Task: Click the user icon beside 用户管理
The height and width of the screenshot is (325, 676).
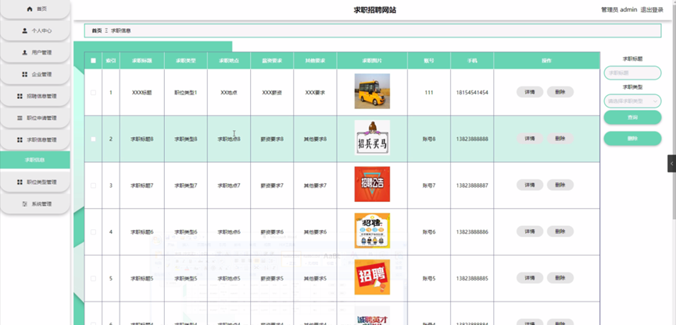Action: [x=24, y=52]
